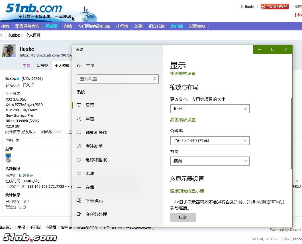Switch to the 留言板 tab on profile
The height and width of the screenshot is (244, 302).
pyautogui.click(x=42, y=66)
